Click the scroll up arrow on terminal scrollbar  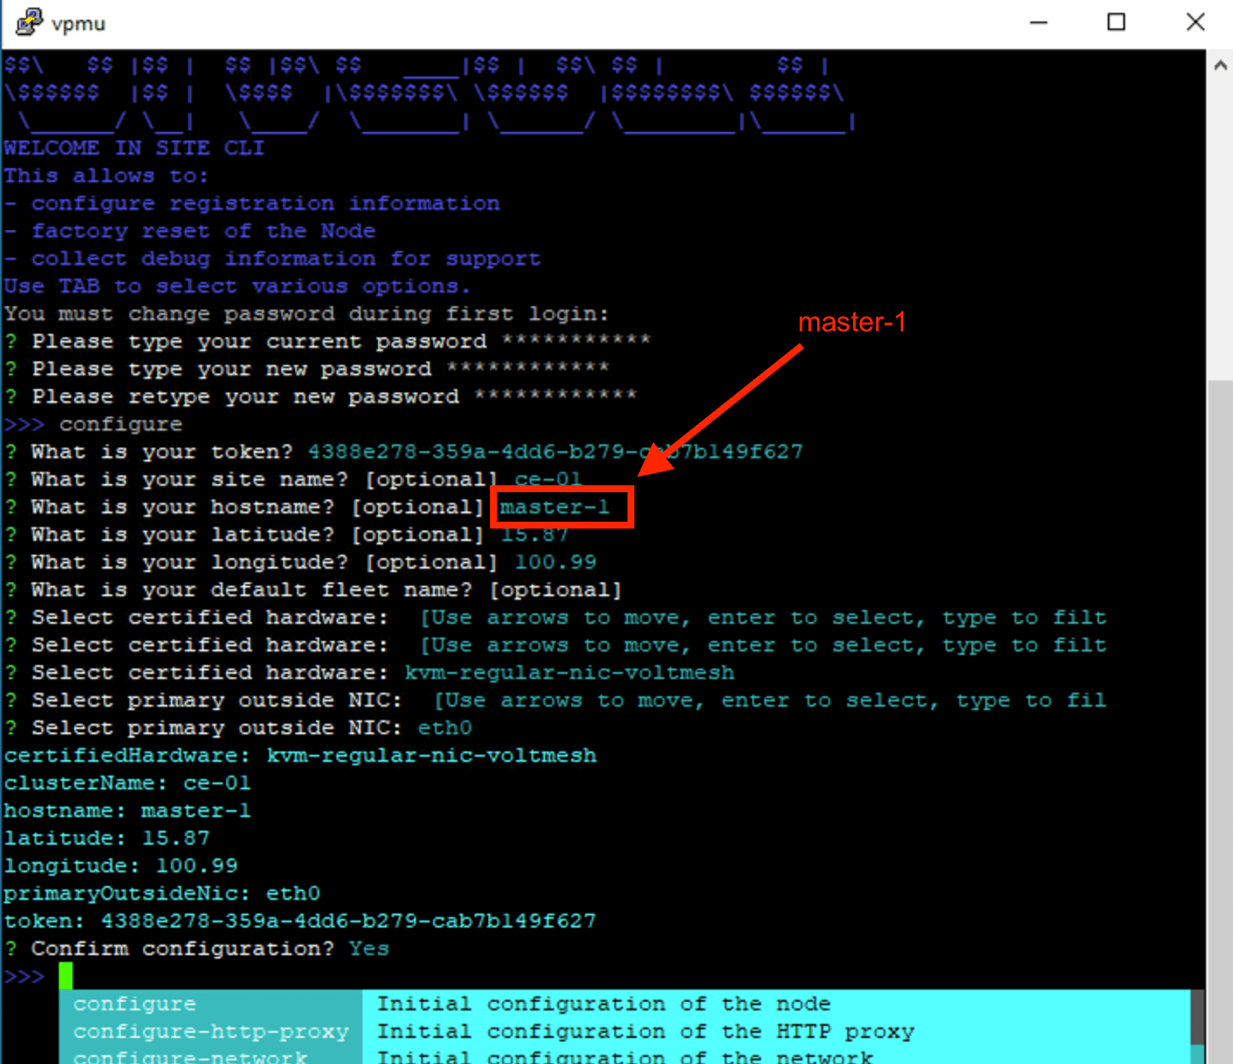tap(1220, 66)
